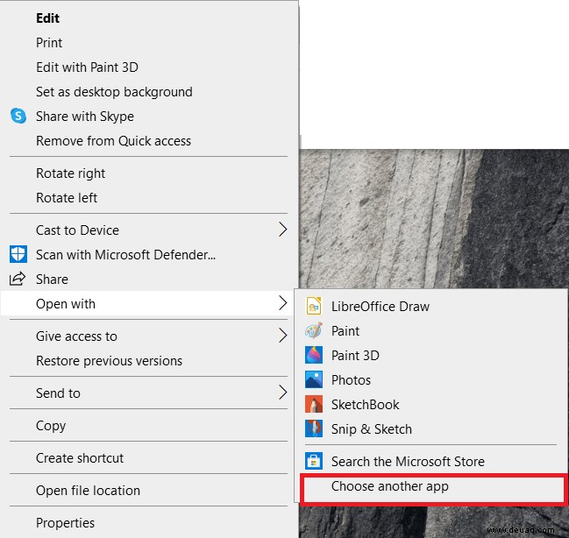Expand the Send to submenu arrow
This screenshot has height=538, width=569.
[283, 393]
